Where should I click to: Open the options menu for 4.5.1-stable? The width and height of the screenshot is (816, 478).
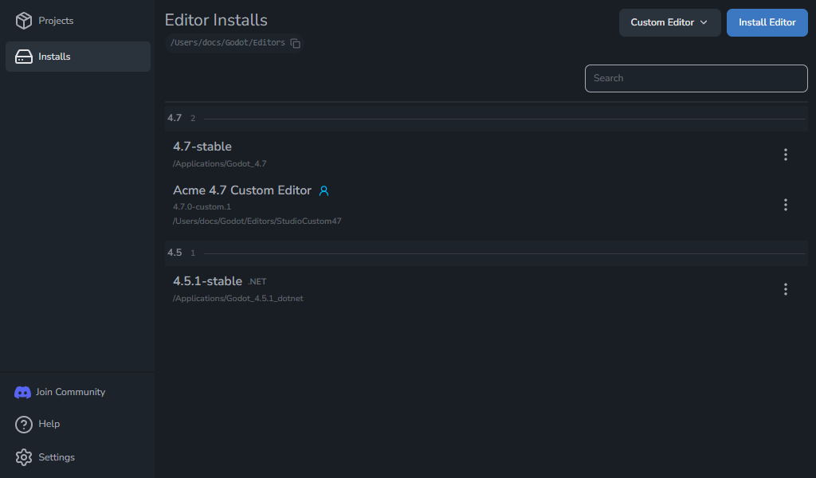click(x=785, y=289)
